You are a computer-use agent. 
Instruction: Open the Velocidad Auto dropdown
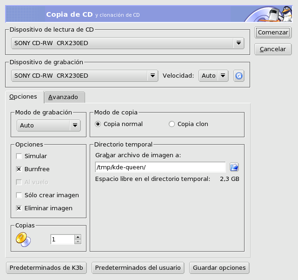point(213,76)
